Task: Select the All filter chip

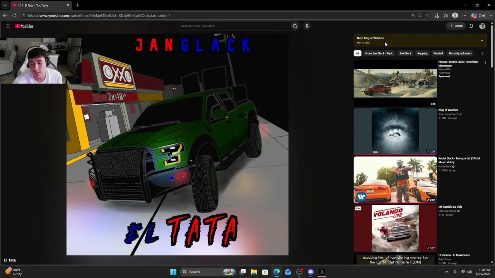Action: click(x=358, y=53)
